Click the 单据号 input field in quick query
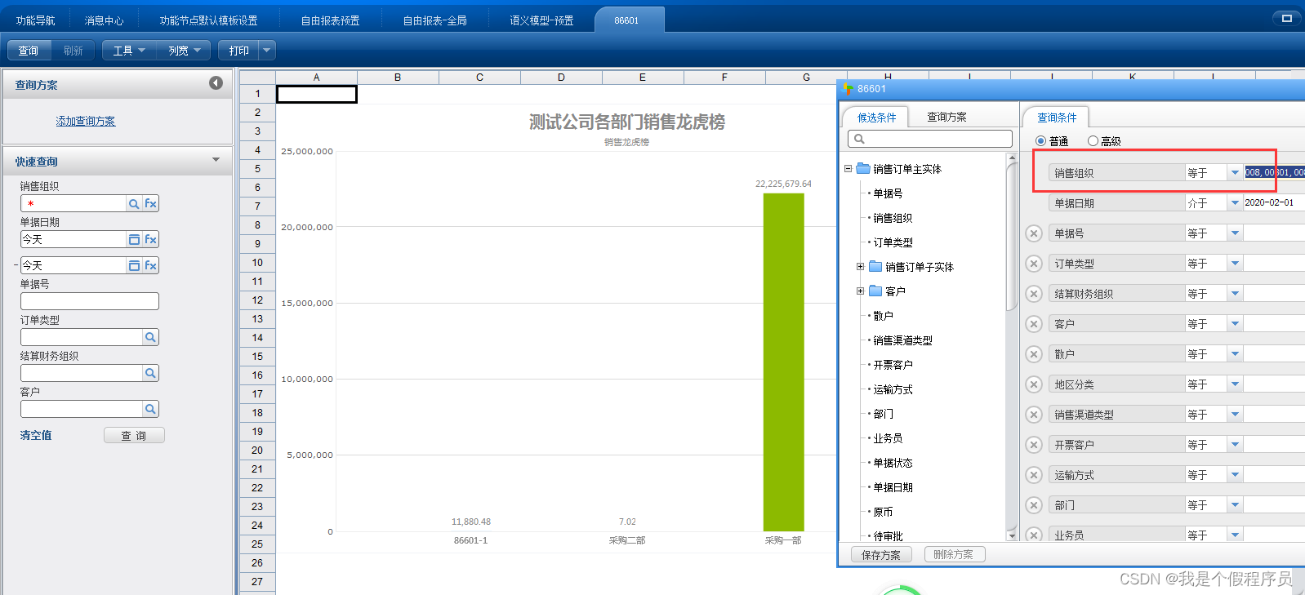1305x595 pixels. (90, 301)
